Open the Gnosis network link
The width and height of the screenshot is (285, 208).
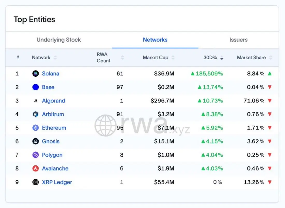pyautogui.click(x=51, y=141)
